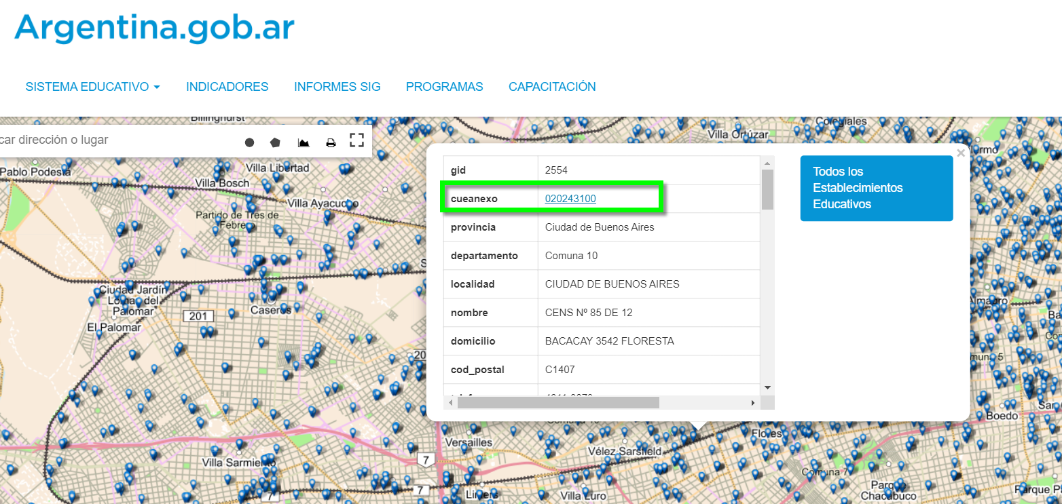This screenshot has width=1062, height=504.
Task: Click the print map icon
Action: coord(331,142)
